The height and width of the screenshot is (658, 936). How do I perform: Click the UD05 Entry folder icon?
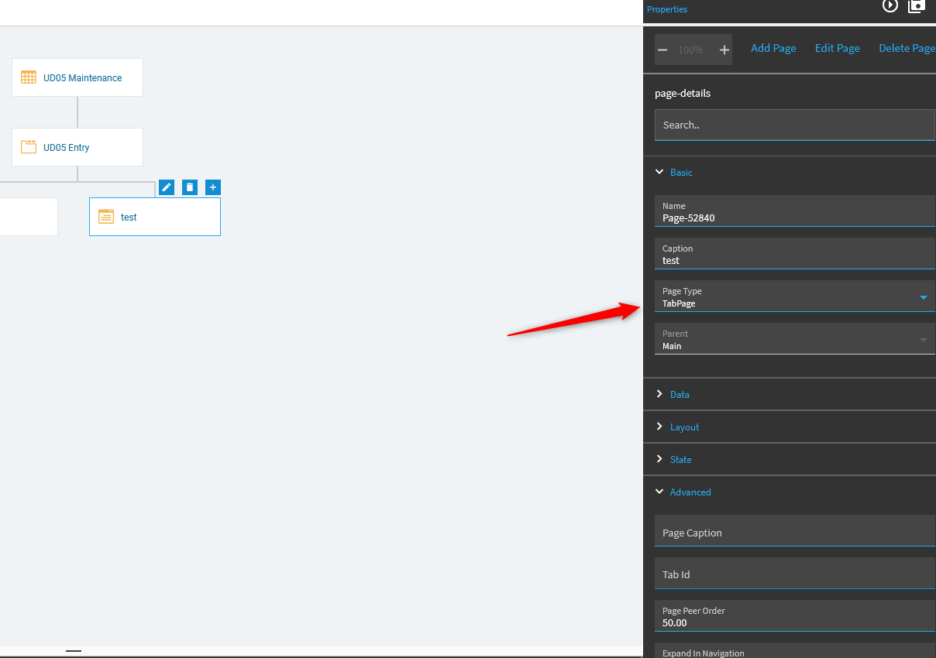29,147
